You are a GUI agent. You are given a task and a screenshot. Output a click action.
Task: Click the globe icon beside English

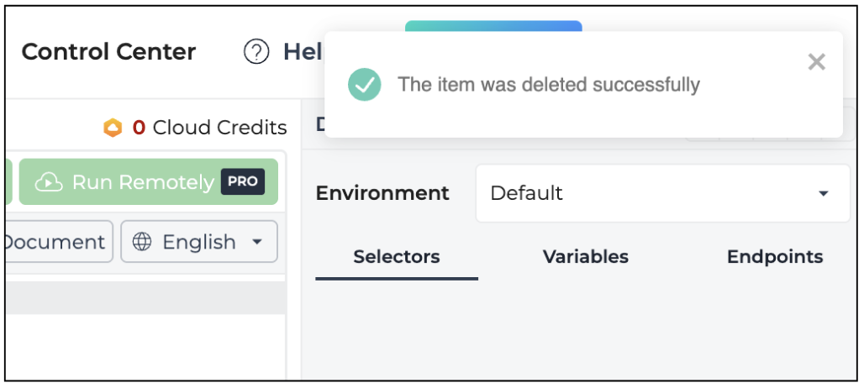tap(141, 242)
